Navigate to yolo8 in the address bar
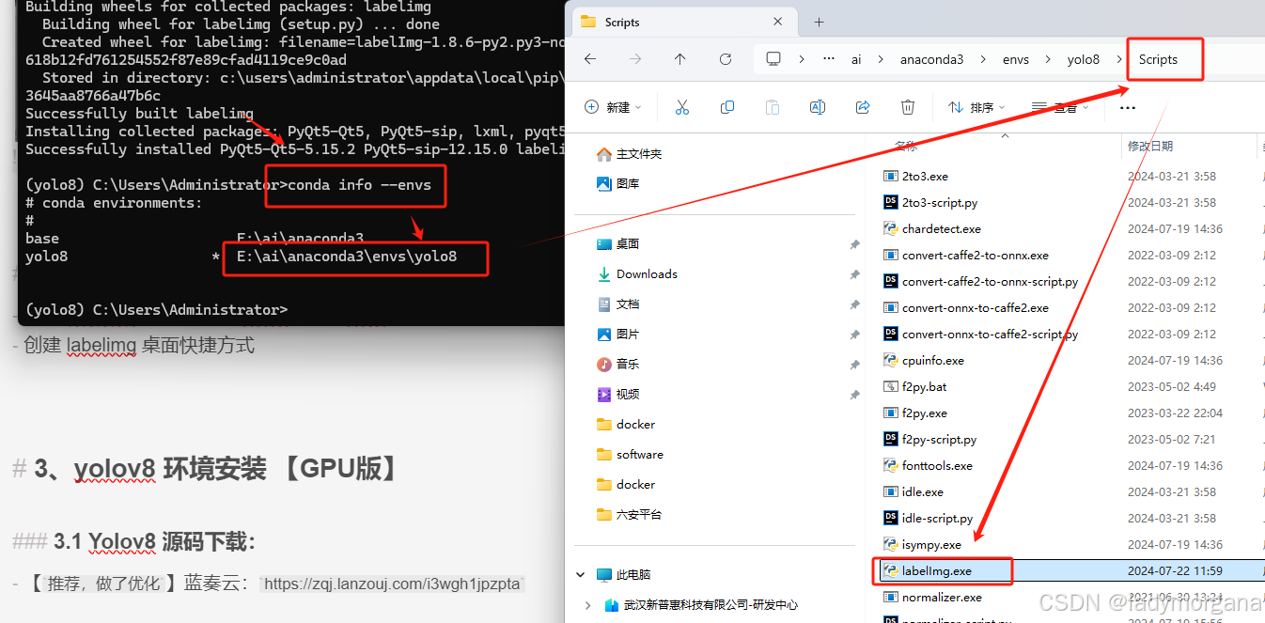 coord(1084,59)
